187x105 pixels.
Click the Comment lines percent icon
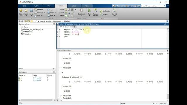(66, 13)
